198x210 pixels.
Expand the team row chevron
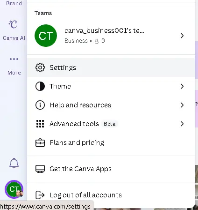pos(182,36)
